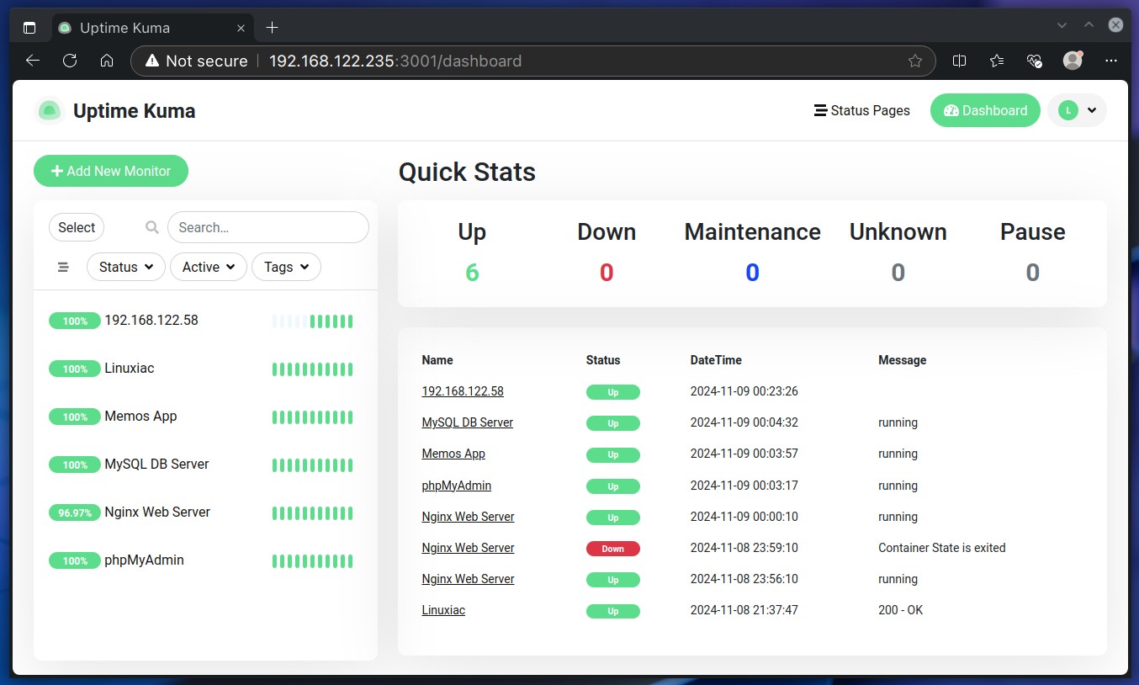The image size is (1139, 685).
Task: Open the Tags filter dropdown
Action: [x=286, y=267]
